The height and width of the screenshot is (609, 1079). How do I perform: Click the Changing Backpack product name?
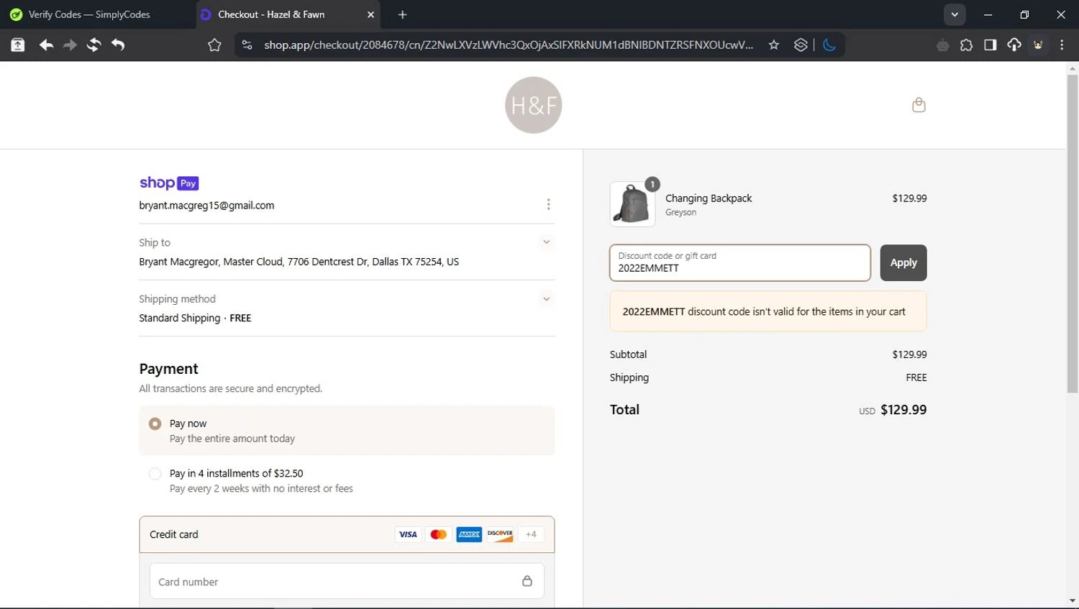coord(709,198)
